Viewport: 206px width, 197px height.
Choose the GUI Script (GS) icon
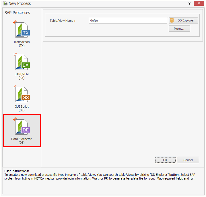(22, 95)
